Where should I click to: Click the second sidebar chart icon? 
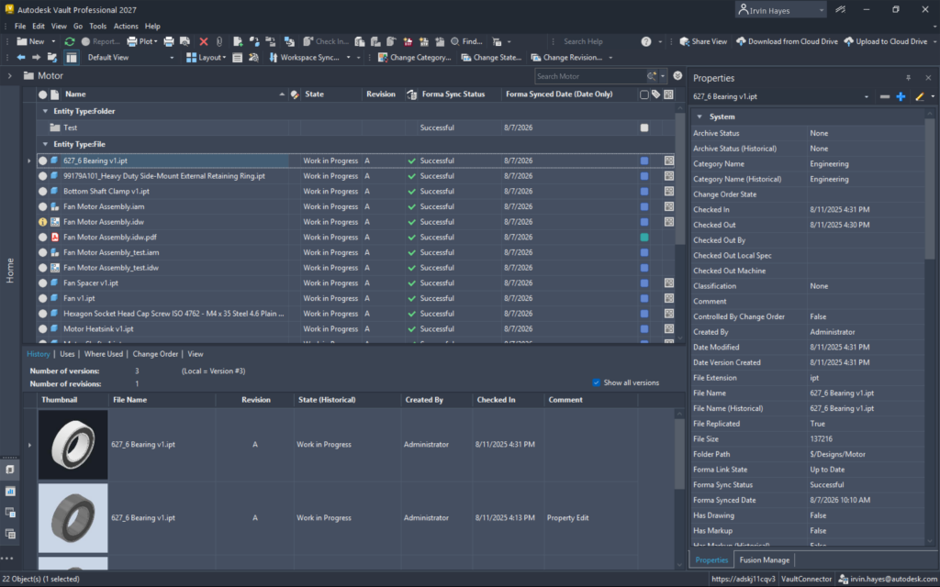[10, 492]
